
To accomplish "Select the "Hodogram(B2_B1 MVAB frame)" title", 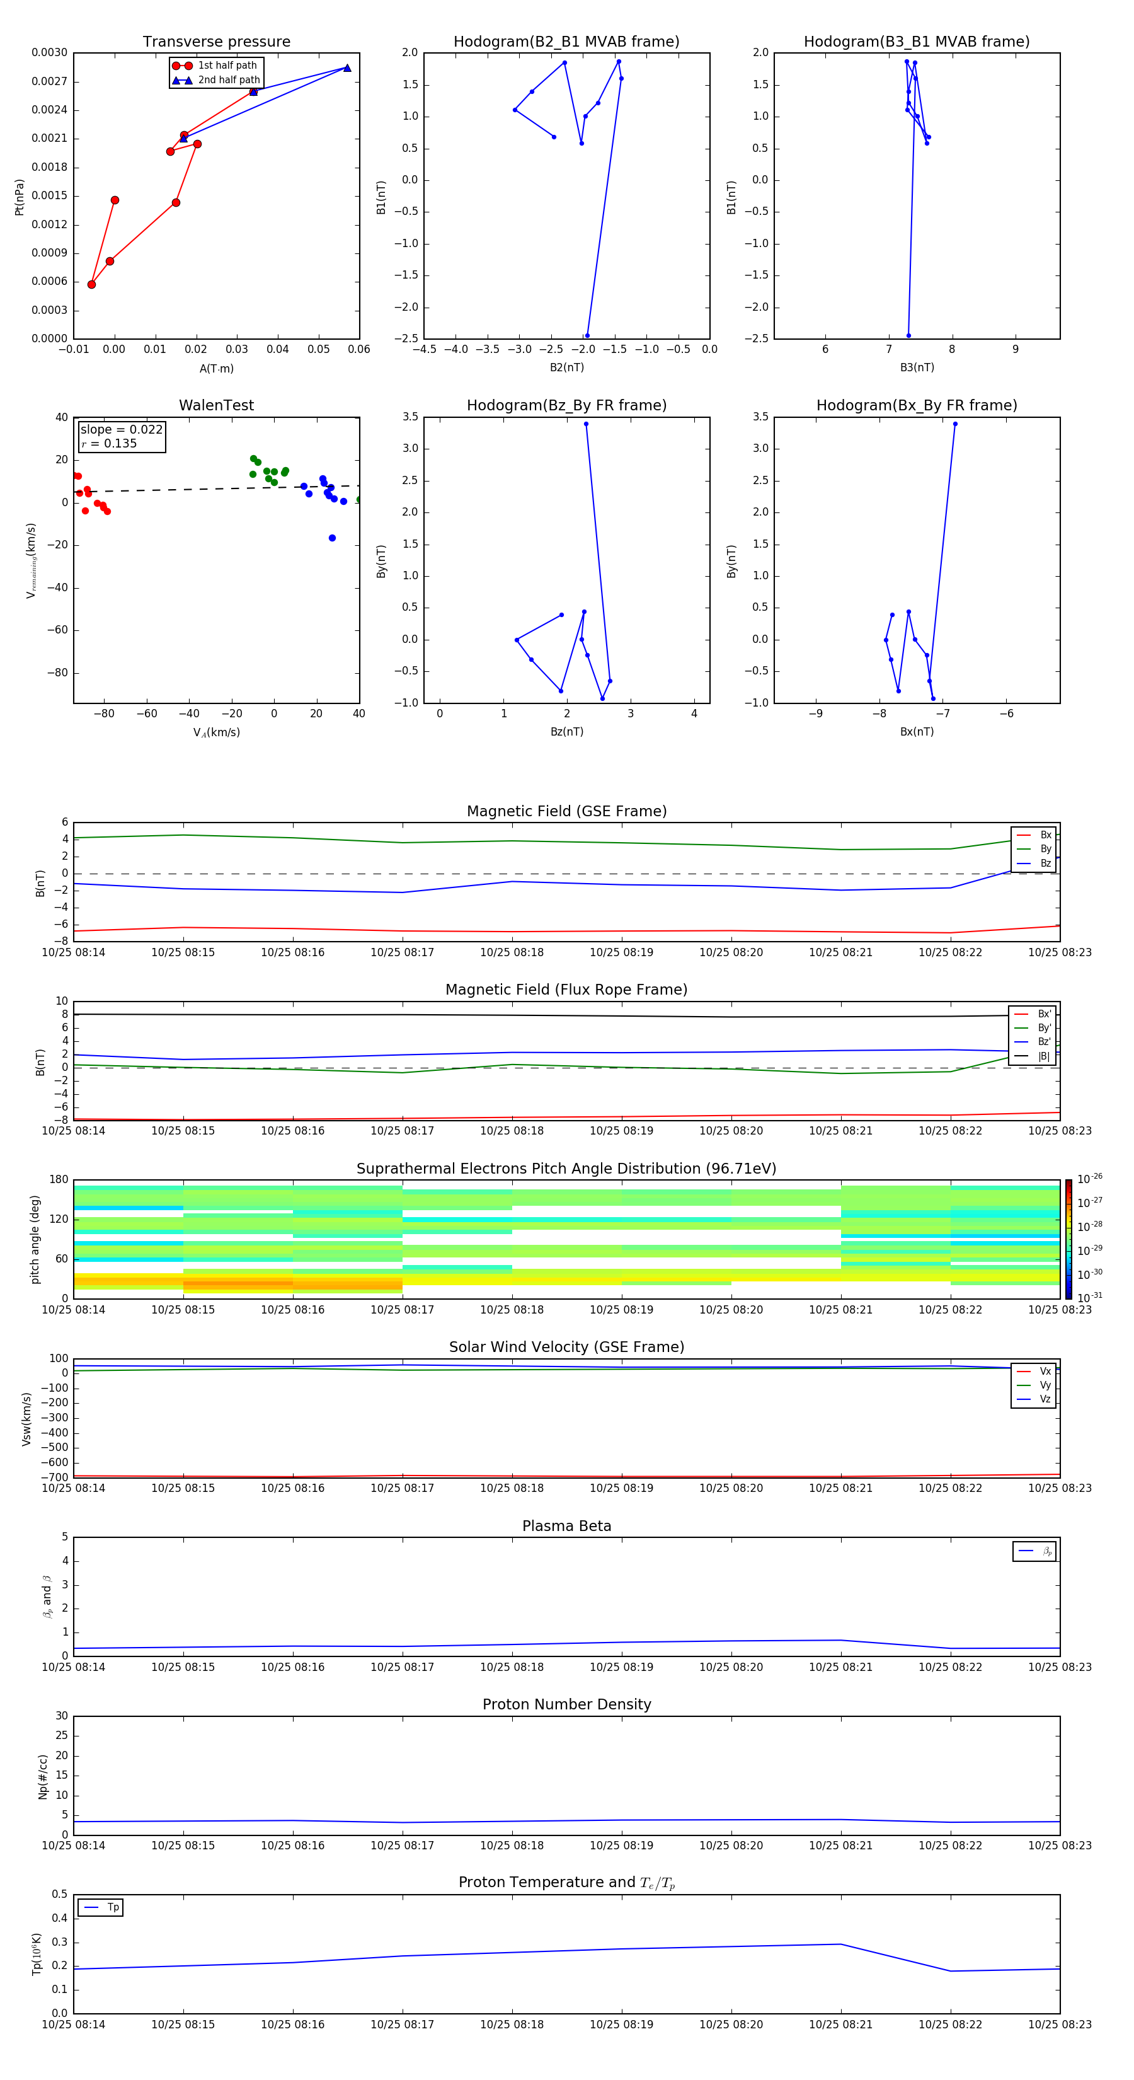I will coord(566,42).
